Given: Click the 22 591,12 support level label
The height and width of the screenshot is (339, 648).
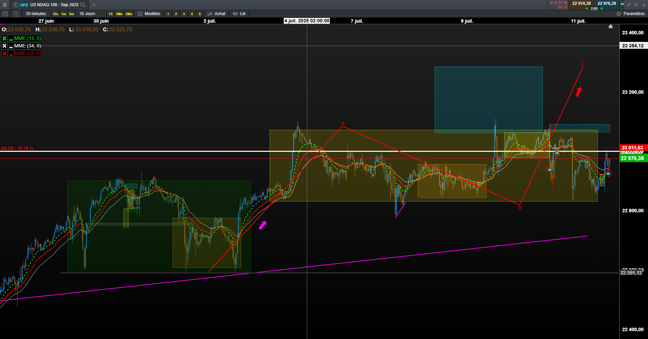Looking at the screenshot, I should tap(631, 273).
